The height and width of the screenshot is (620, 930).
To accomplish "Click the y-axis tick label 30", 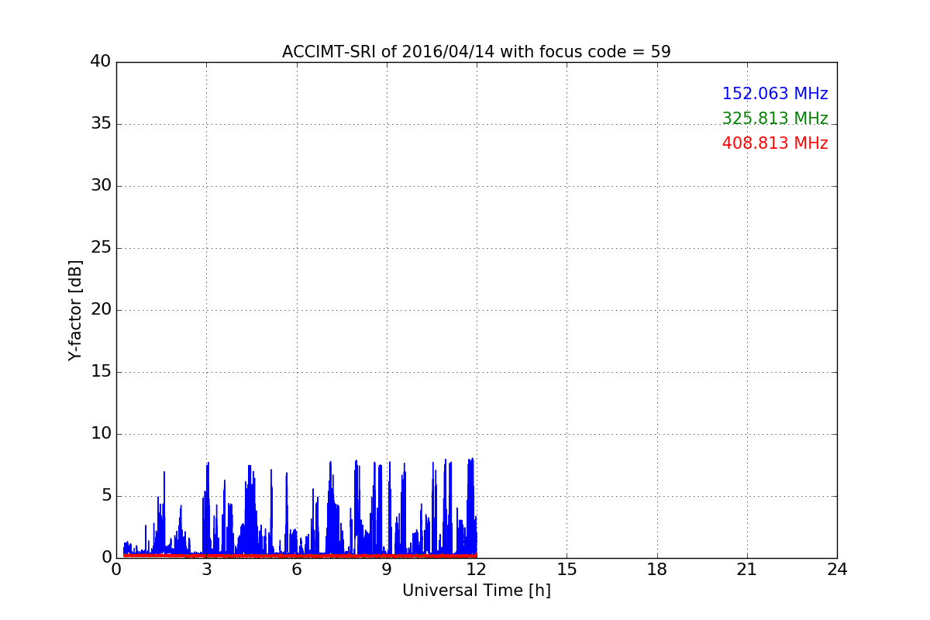I will coord(101,186).
